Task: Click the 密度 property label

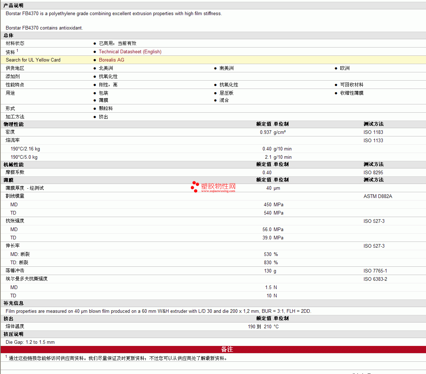Action: point(10,132)
